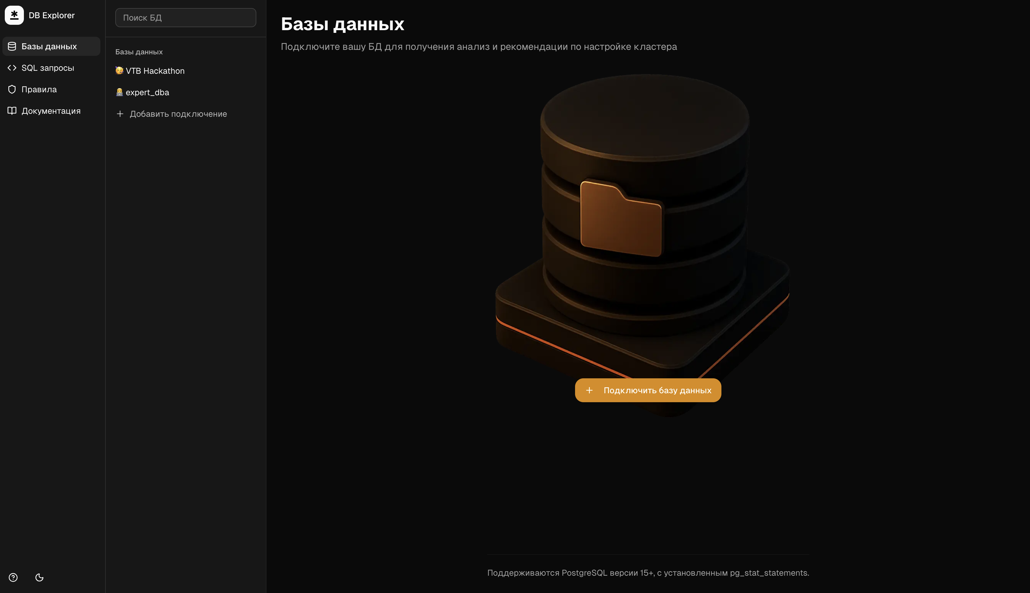Open help via the question mark icon

(13, 577)
